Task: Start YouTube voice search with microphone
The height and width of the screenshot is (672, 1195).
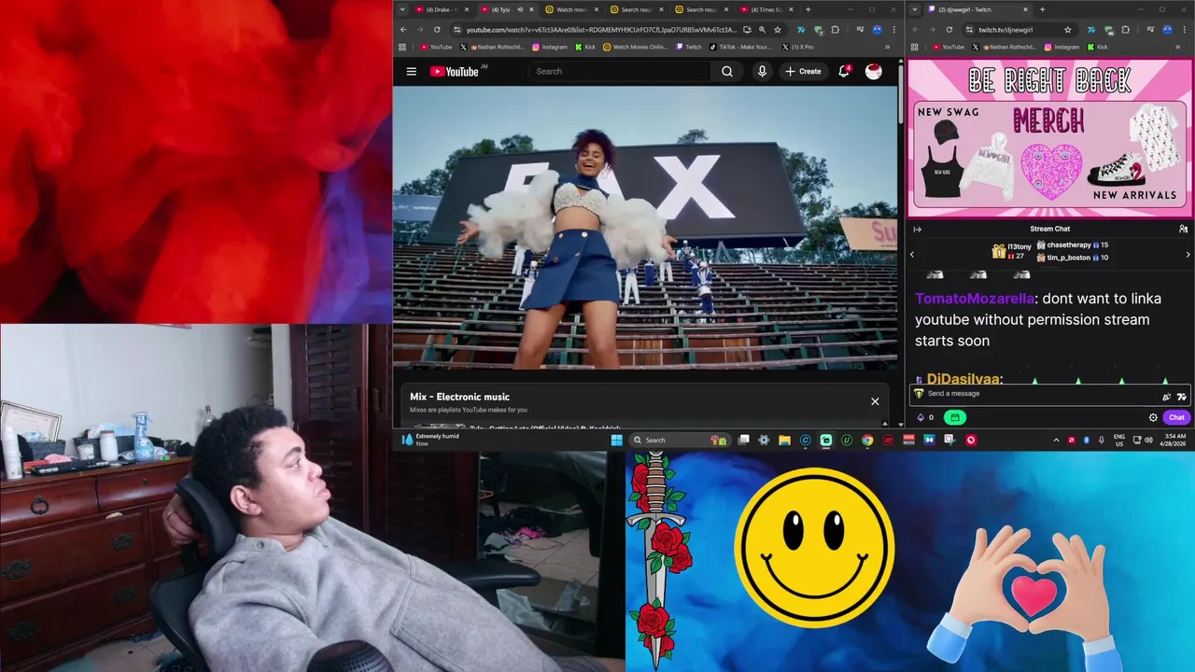Action: pos(762,71)
